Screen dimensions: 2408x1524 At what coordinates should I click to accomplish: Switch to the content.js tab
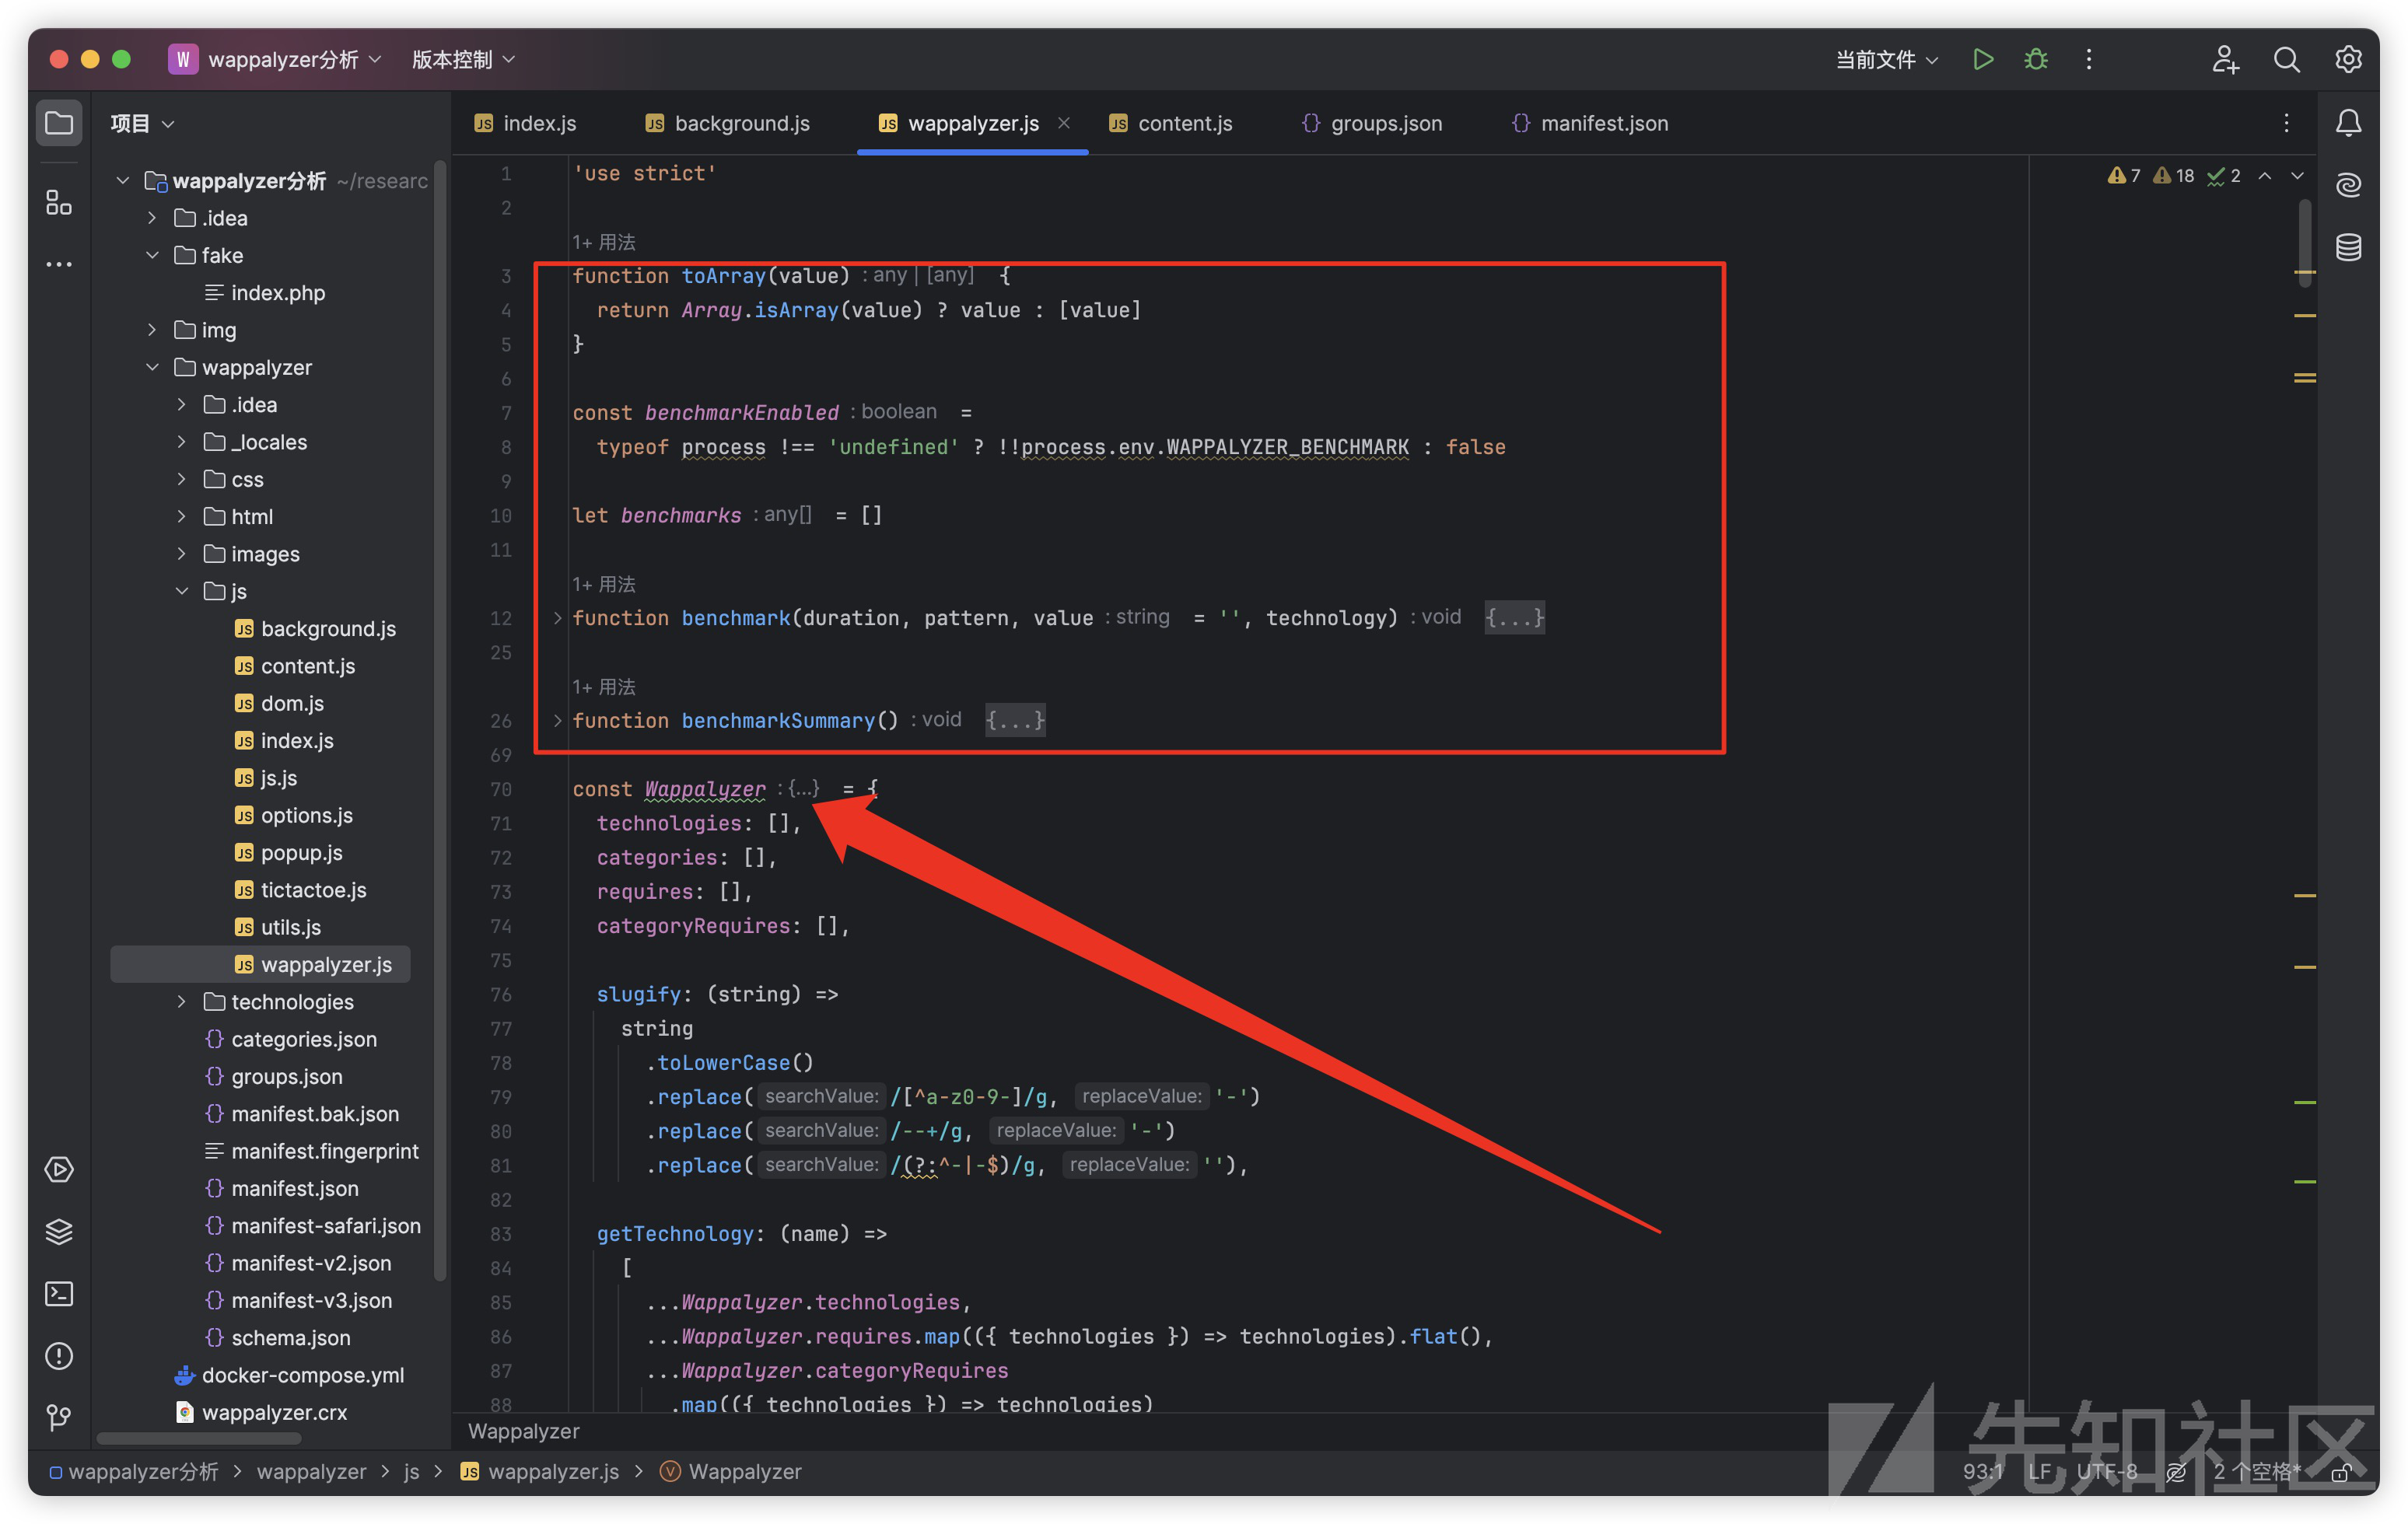(1171, 123)
